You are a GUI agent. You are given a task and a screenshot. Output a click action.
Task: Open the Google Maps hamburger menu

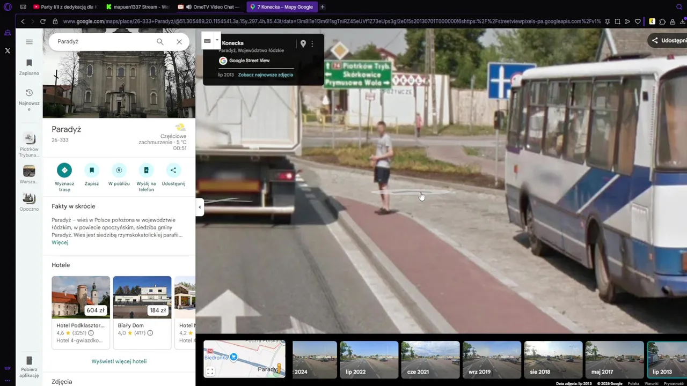[x=29, y=42]
